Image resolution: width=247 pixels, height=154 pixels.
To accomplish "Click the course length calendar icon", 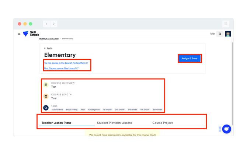I will coord(46,97).
